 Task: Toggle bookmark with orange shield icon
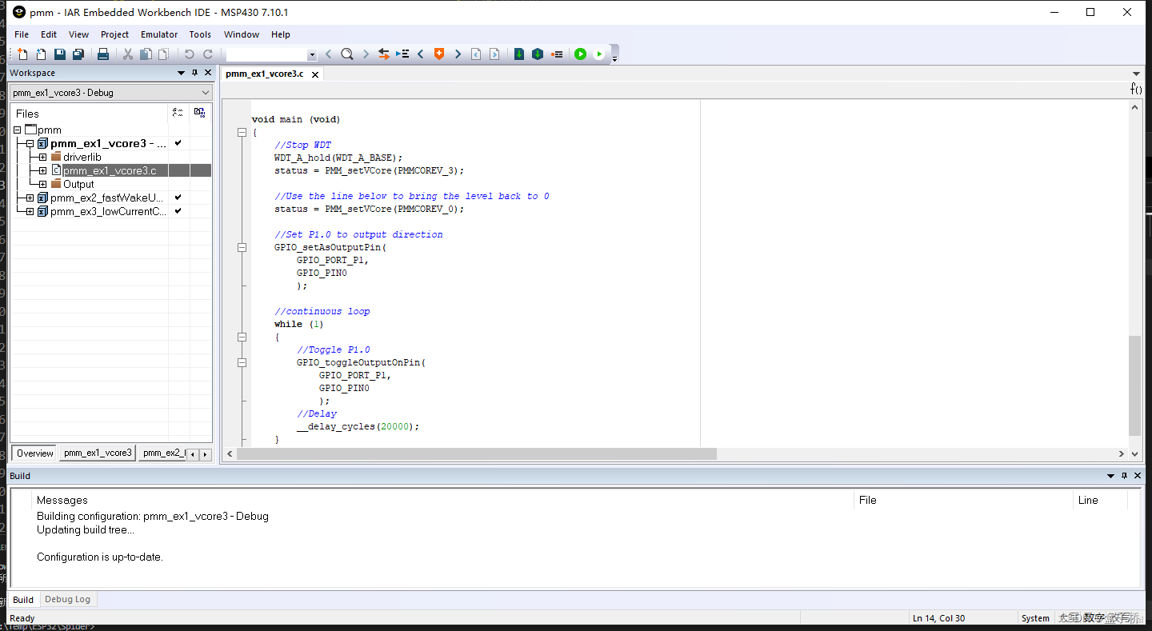pyautogui.click(x=439, y=54)
